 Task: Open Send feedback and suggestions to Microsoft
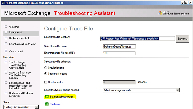pyautogui.click(x=21, y=85)
